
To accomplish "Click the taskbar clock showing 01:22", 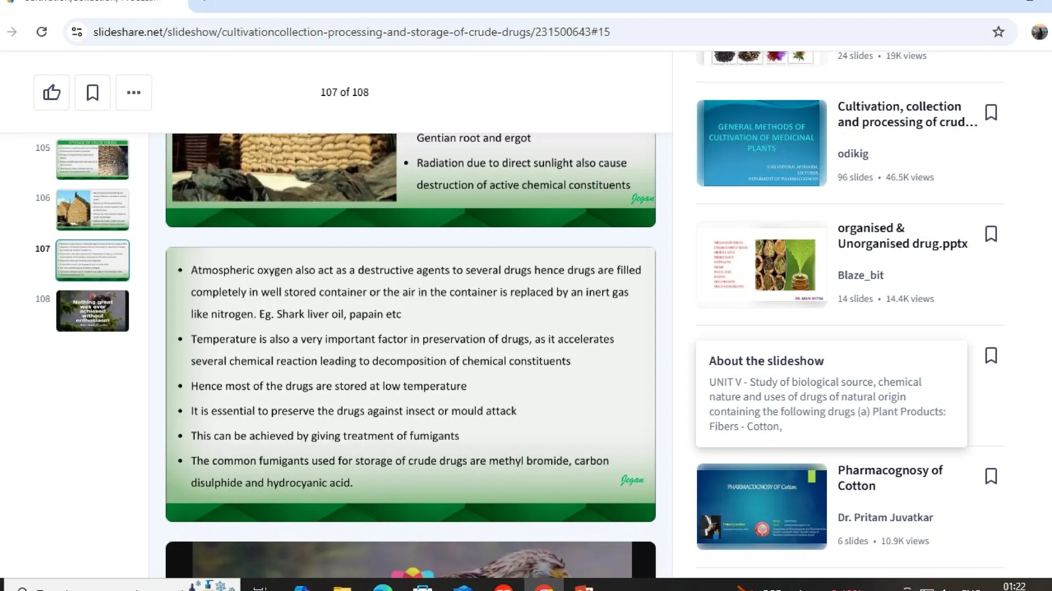I will (x=1014, y=586).
